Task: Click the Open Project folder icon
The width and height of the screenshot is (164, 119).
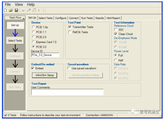Action: pos(11,10)
